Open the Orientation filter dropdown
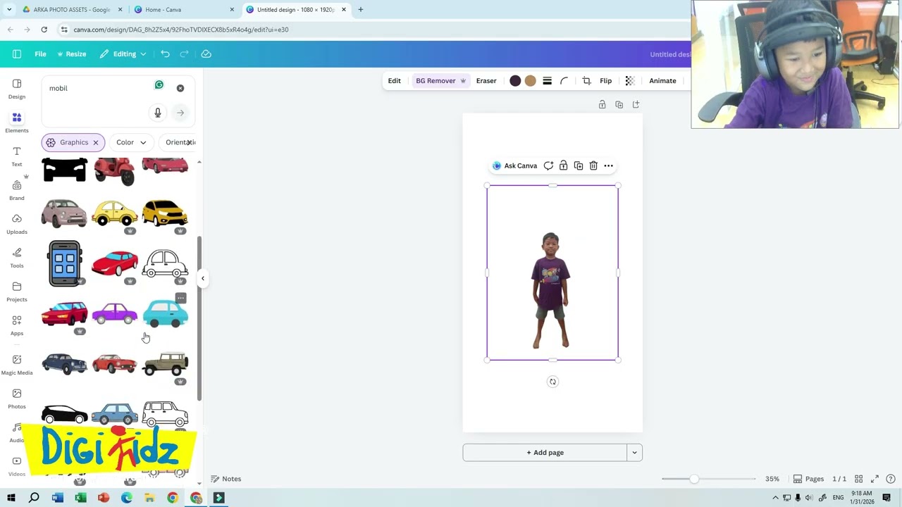 [178, 142]
